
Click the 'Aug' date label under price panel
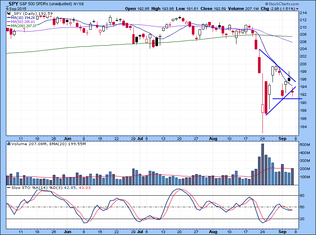tap(213, 138)
